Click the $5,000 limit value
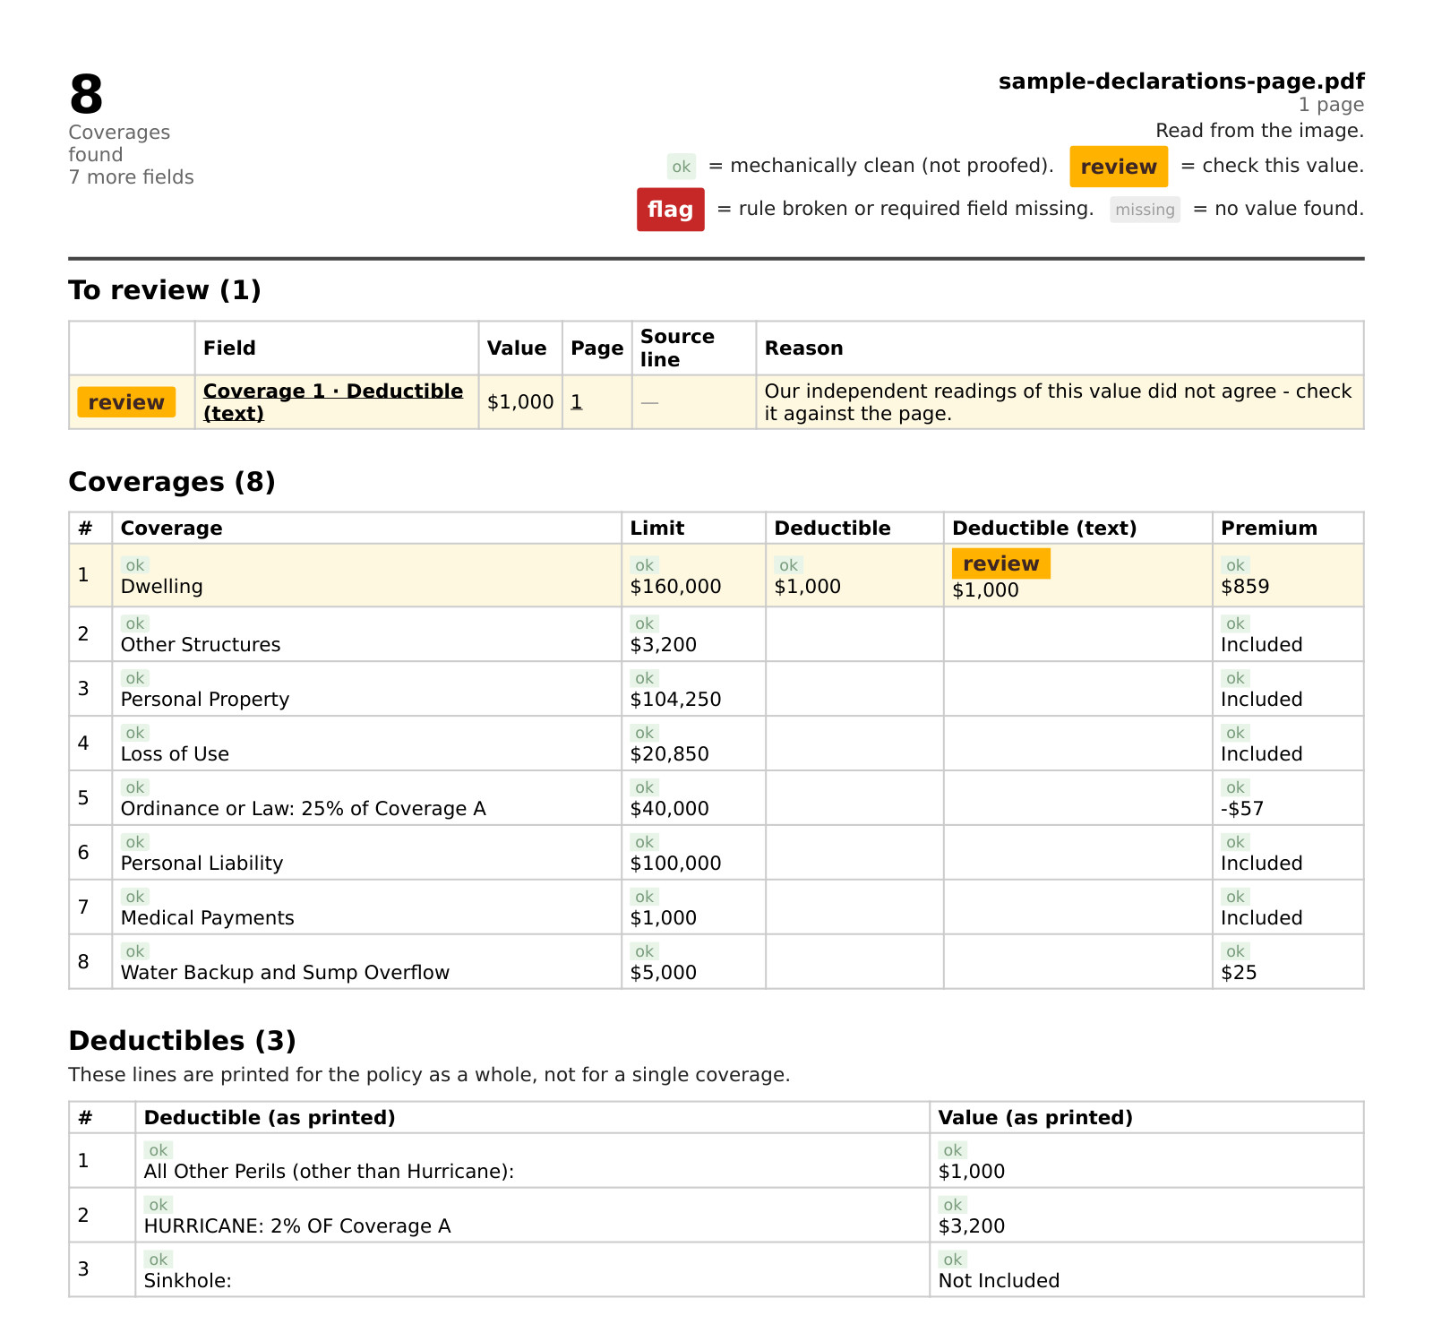Screen dimensions: 1433x1324 click(663, 973)
